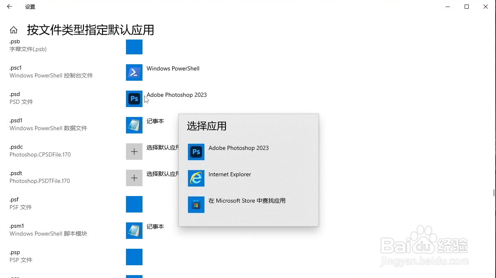This screenshot has width=496, height=278.
Task: Open Settings home via house icon
Action: pyautogui.click(x=14, y=30)
